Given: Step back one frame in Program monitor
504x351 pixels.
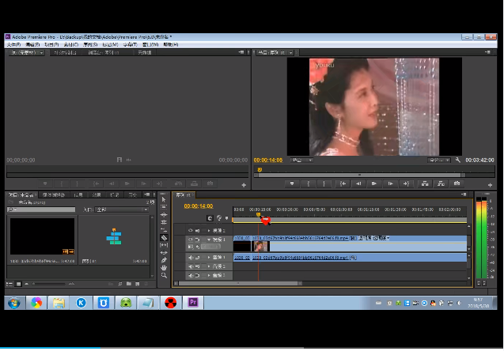Looking at the screenshot, I should point(358,183).
